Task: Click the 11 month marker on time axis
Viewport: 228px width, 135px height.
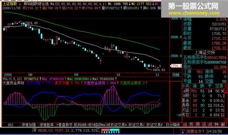Action: coord(157,75)
